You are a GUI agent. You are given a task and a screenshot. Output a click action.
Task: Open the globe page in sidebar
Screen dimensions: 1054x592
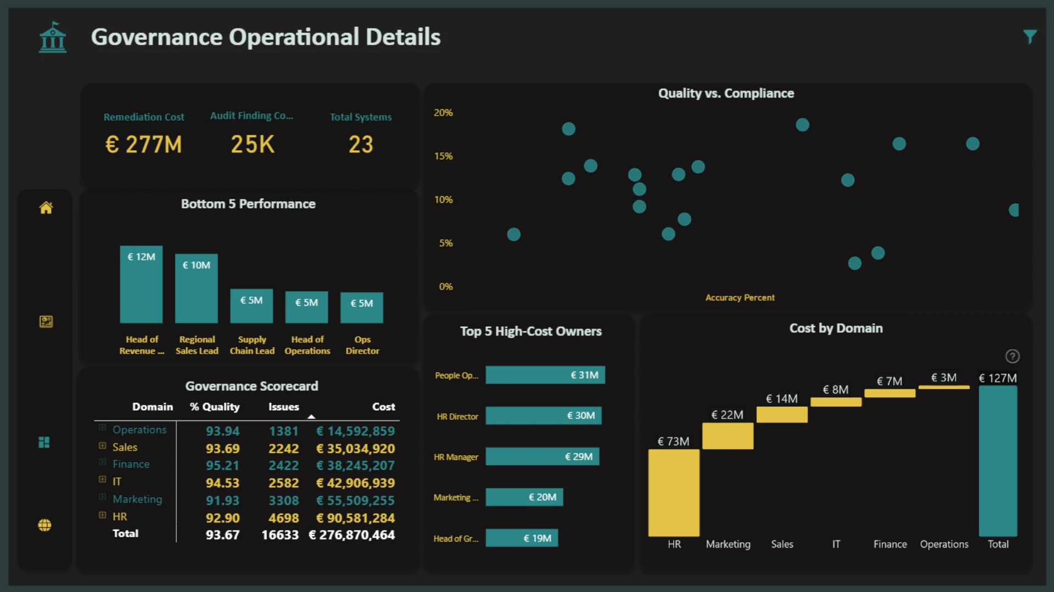pyautogui.click(x=45, y=525)
